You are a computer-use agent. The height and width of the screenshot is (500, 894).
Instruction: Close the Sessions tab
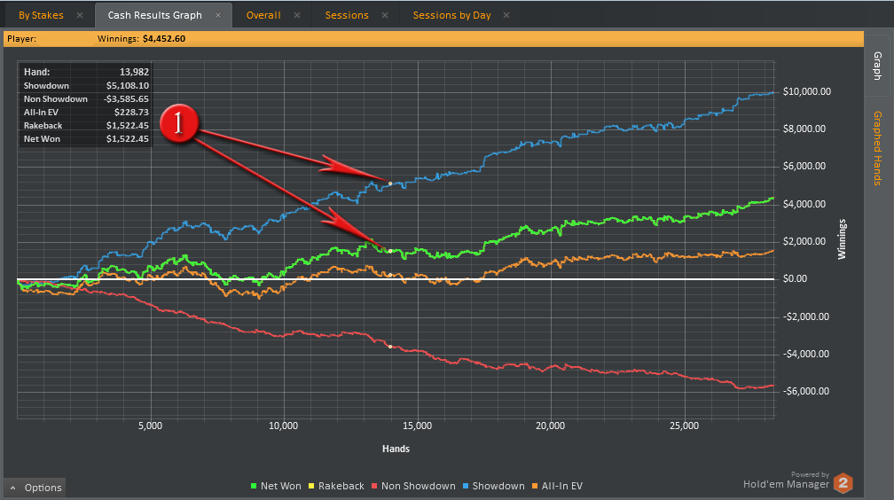(x=385, y=16)
